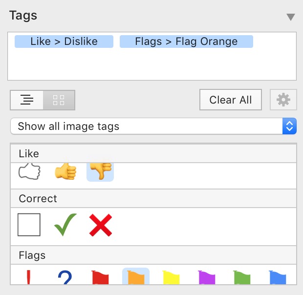Open tag settings gear menu
303x295 pixels.
point(283,100)
